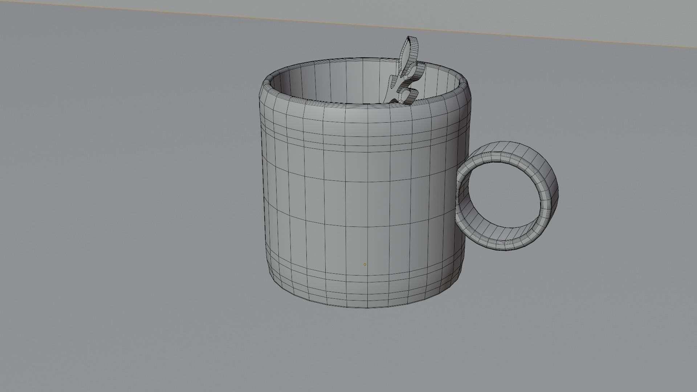Select the ring-shaped mug handle

coord(507,196)
